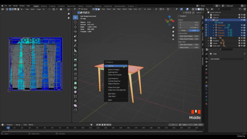This screenshot has height=139, width=247.
Task: Set transform panel to Local
Action: (194, 31)
